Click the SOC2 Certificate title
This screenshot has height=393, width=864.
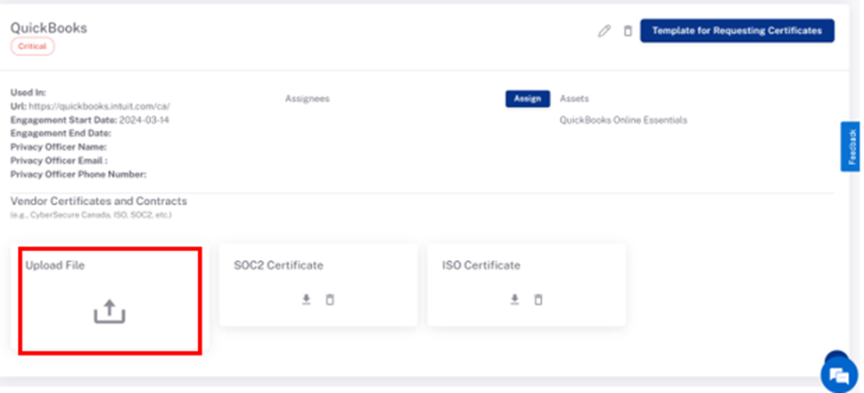(278, 266)
